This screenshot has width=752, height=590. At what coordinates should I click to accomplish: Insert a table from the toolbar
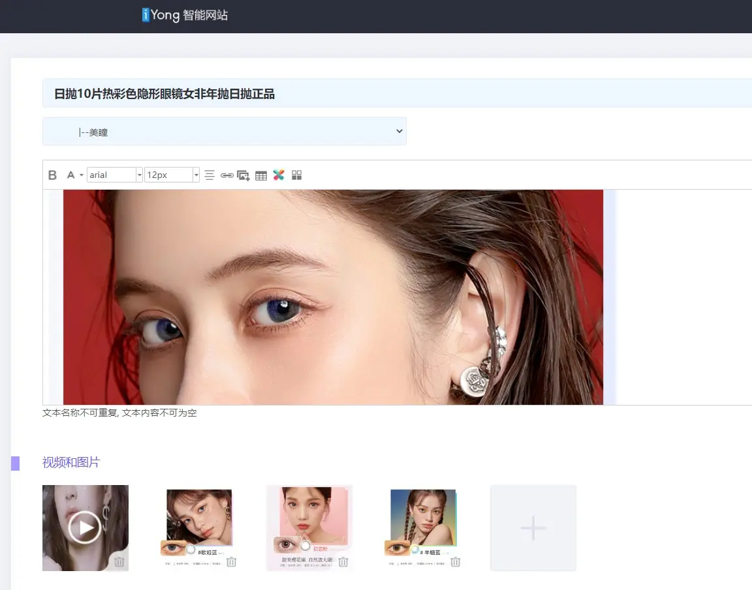pyautogui.click(x=260, y=175)
